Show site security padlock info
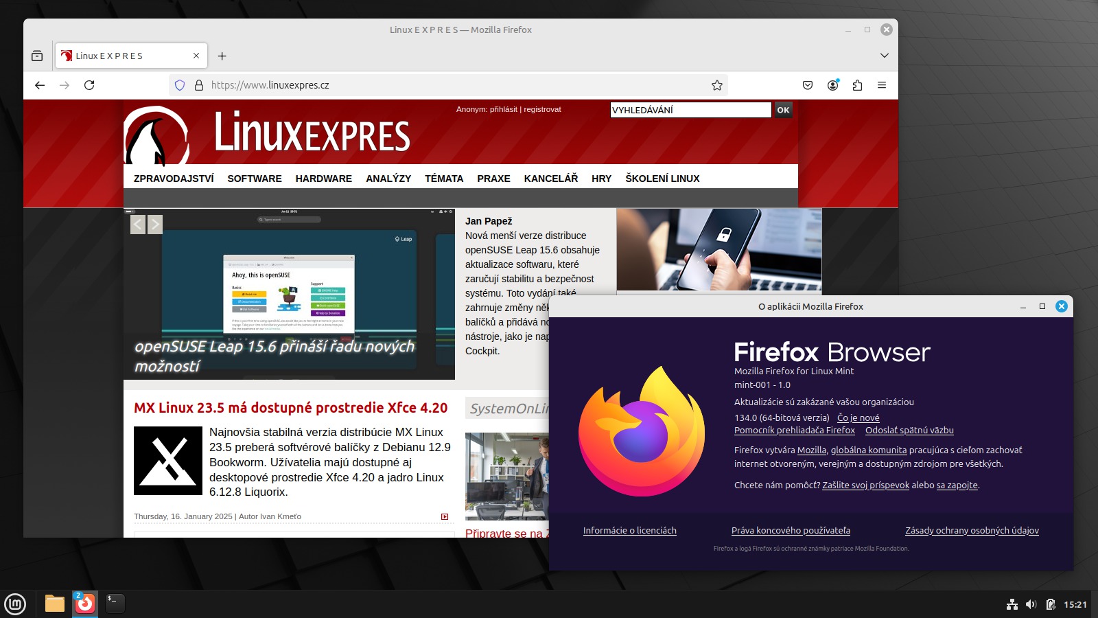1098x618 pixels. coord(199,85)
